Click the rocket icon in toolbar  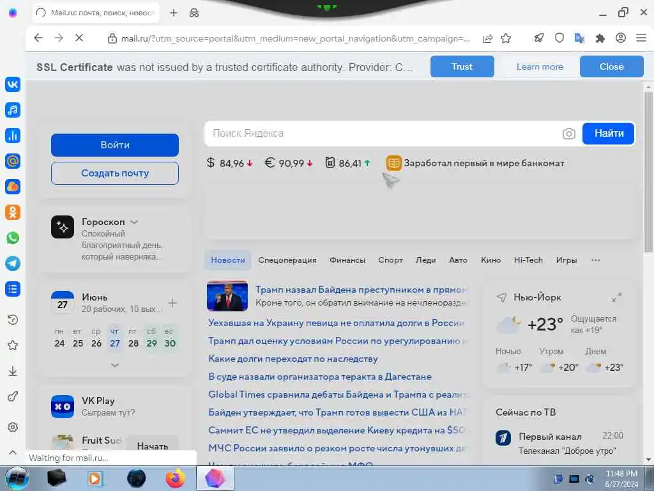(x=539, y=38)
